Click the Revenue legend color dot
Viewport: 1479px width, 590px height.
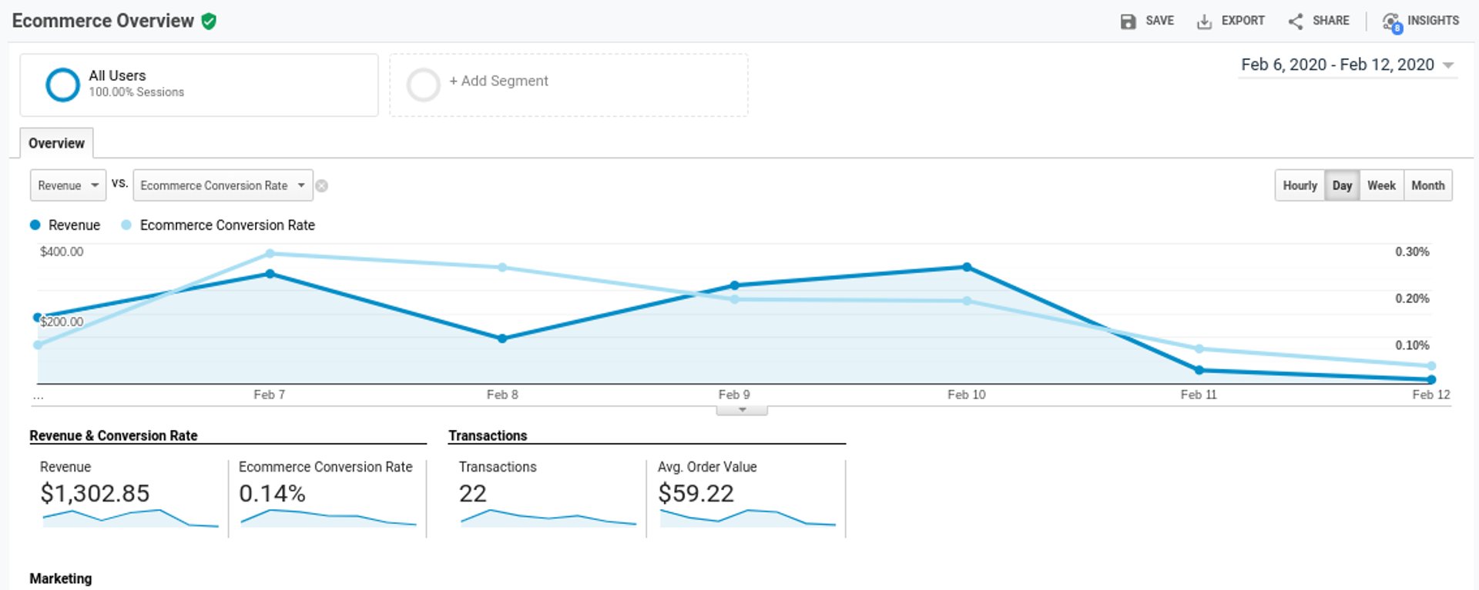click(35, 225)
